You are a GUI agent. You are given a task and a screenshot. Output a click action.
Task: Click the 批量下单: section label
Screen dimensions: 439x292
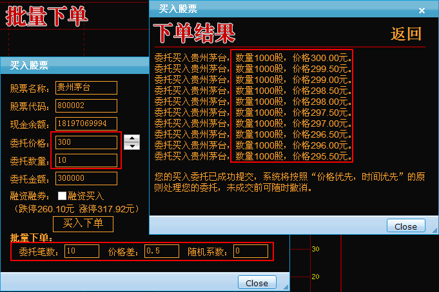click(x=31, y=238)
